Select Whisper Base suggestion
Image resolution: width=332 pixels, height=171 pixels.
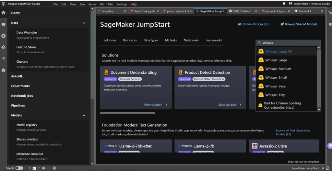[287, 86]
